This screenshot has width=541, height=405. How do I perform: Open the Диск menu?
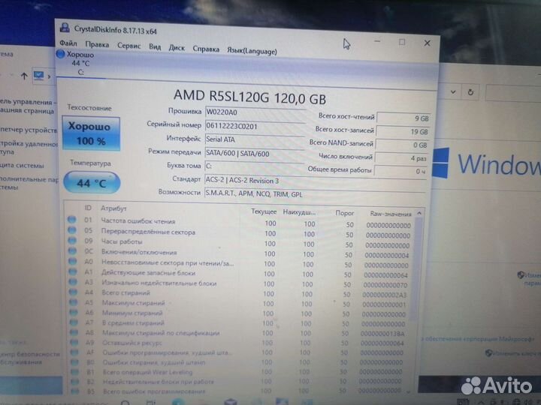pyautogui.click(x=177, y=48)
